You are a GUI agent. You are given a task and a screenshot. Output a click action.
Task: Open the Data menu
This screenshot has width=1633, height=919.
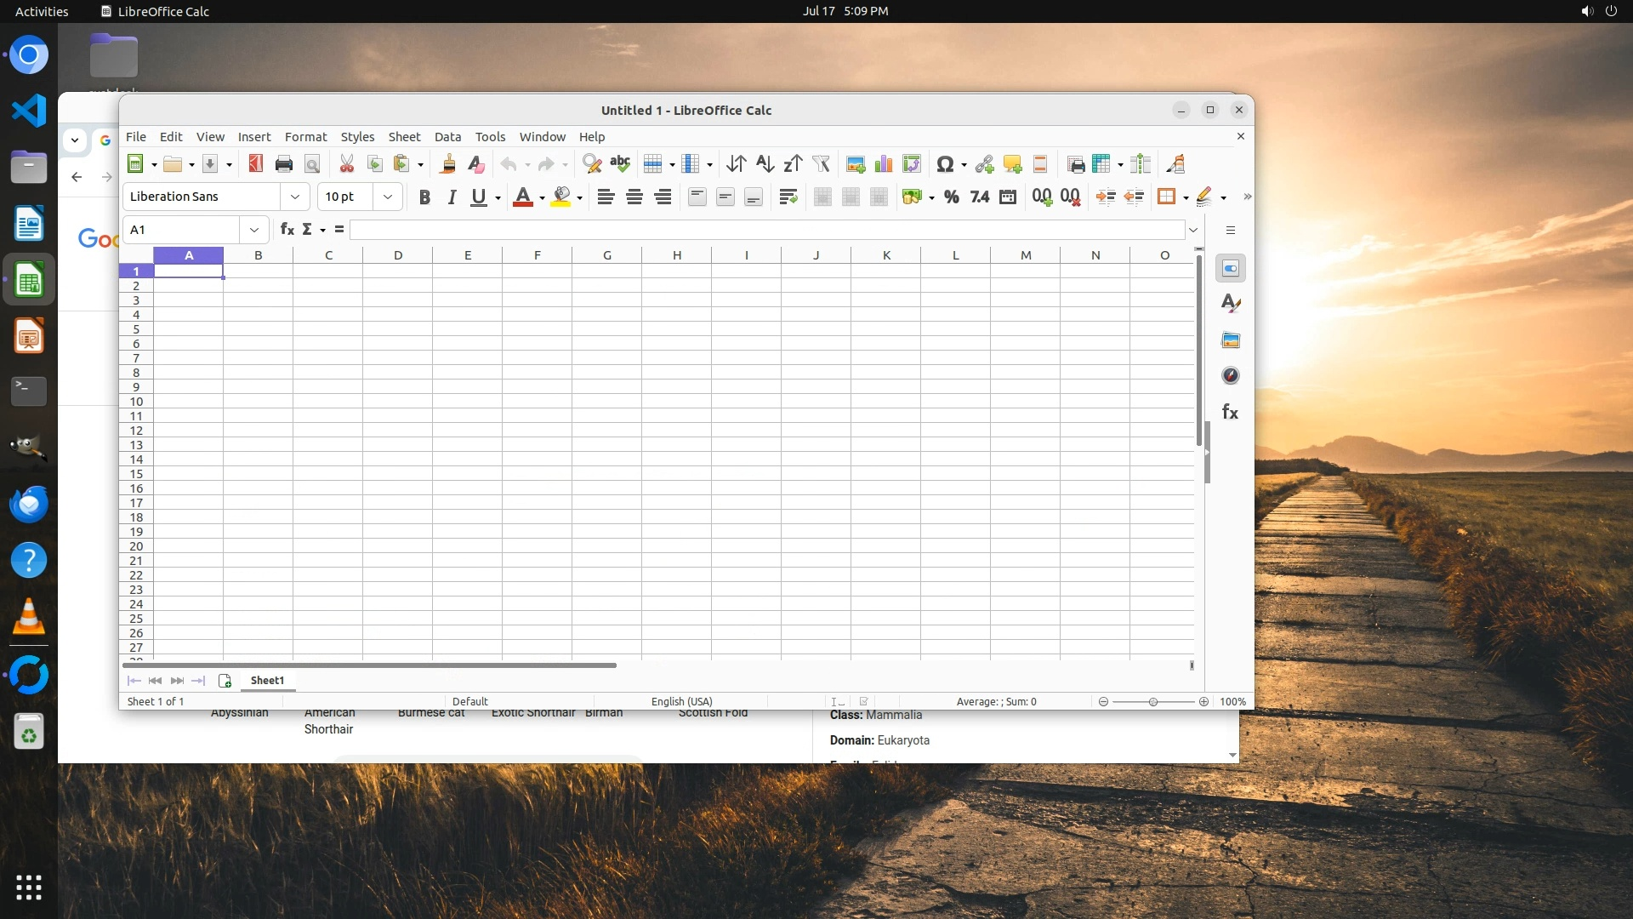point(447,136)
